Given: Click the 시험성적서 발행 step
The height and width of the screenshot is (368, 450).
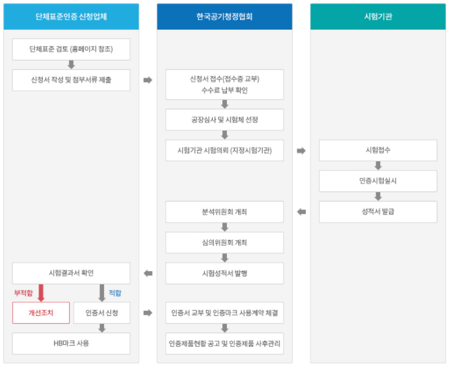Looking at the screenshot, I should click(224, 273).
